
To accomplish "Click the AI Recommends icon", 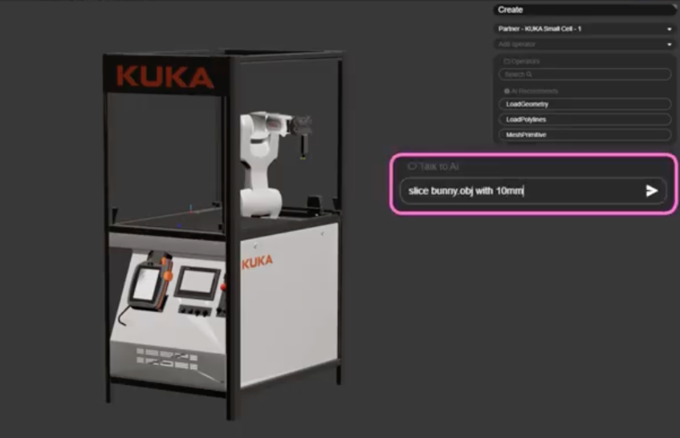I will click(507, 91).
